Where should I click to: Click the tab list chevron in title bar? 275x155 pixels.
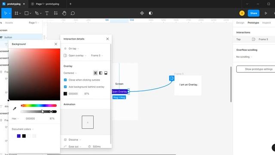click(x=247, y=4)
